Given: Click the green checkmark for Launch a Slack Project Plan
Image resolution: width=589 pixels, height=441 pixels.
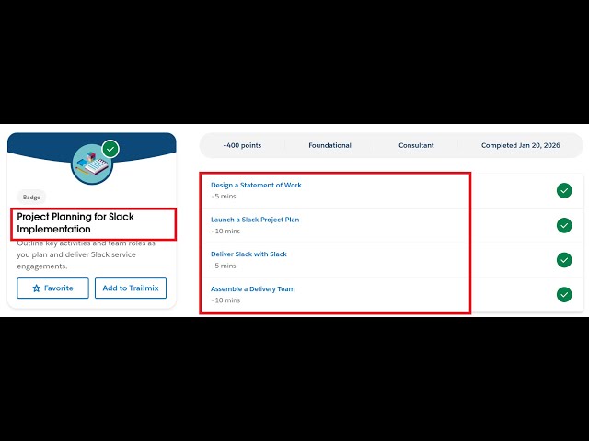Looking at the screenshot, I should [564, 225].
